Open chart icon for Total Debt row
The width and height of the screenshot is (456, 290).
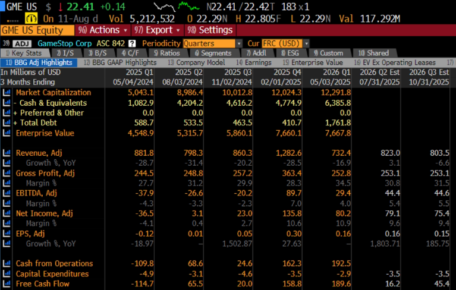(7, 122)
